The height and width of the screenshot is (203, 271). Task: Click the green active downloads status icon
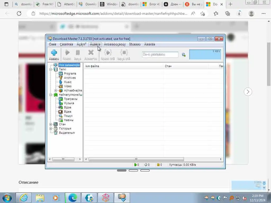tap(135, 165)
